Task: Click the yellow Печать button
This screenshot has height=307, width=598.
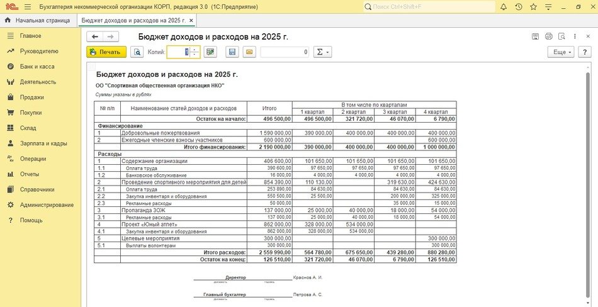Action: tap(106, 52)
